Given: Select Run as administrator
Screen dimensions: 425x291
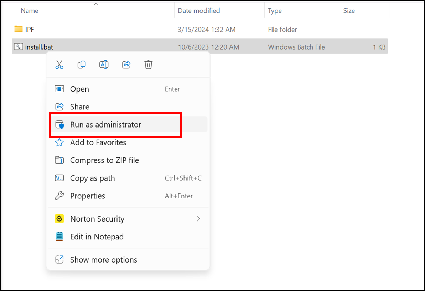Looking at the screenshot, I should (105, 125).
